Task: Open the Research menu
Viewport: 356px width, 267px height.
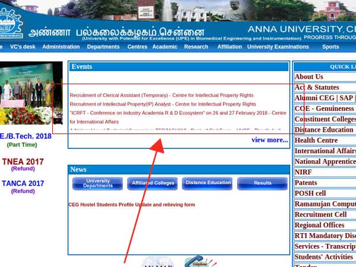Action: (196, 47)
